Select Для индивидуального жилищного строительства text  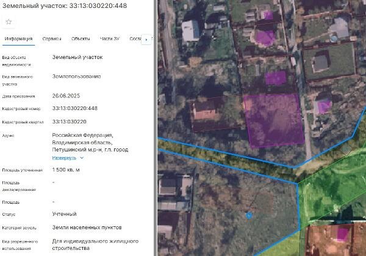coord(95,244)
